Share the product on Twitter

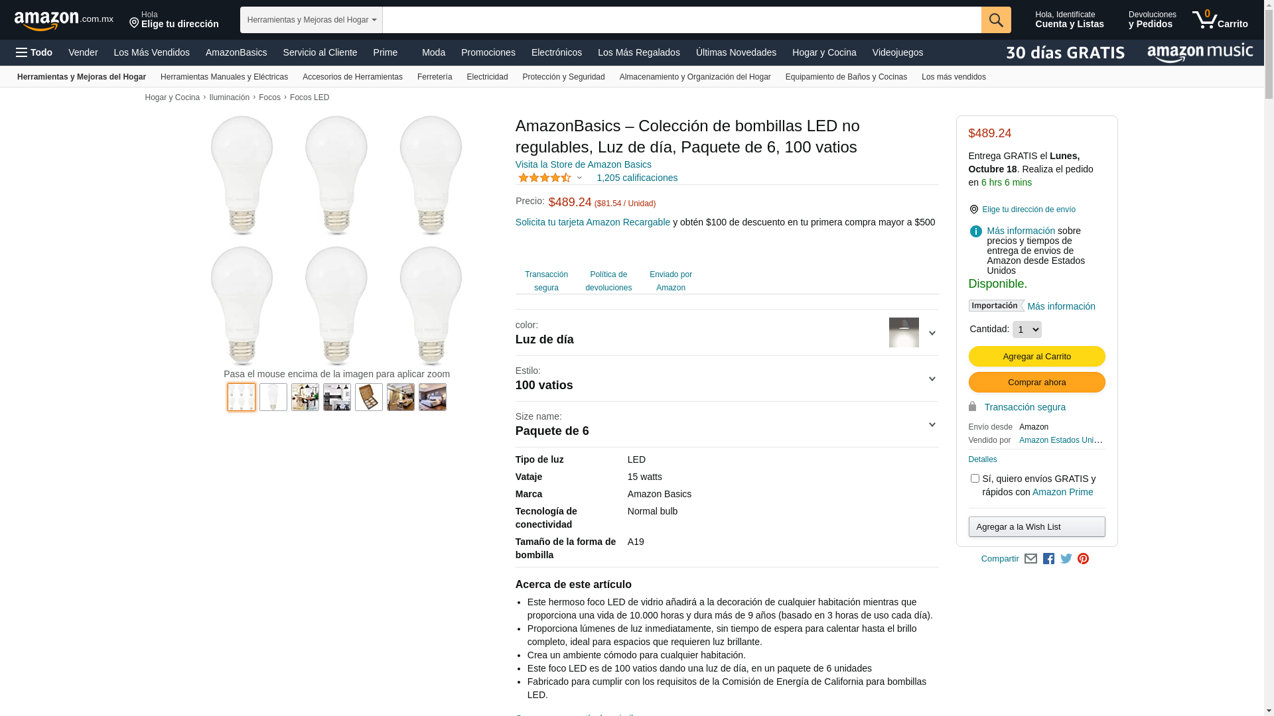click(x=1066, y=559)
